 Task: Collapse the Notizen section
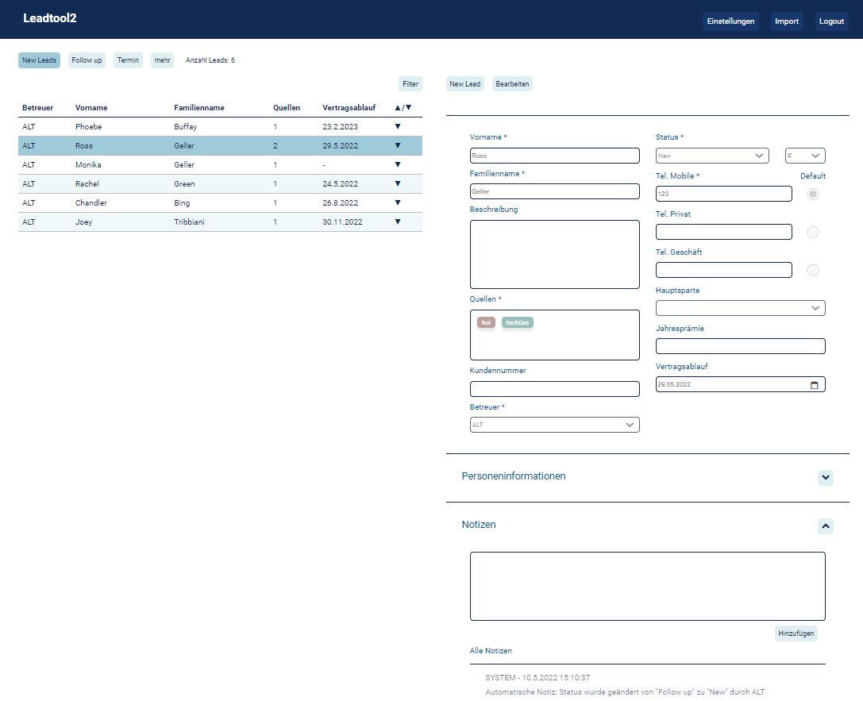point(826,526)
